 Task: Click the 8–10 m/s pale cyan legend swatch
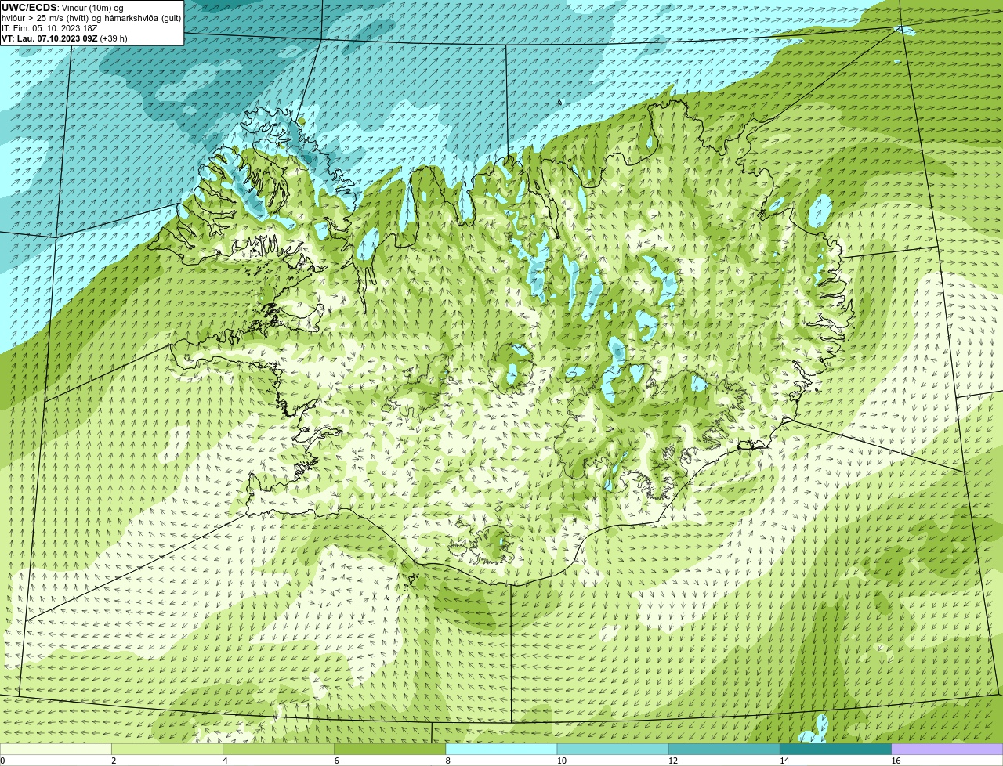(x=501, y=749)
